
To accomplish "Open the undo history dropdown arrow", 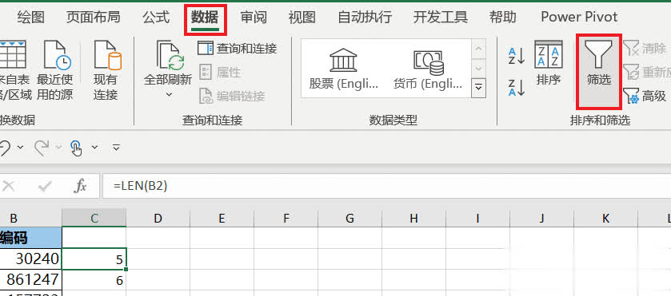I will tap(21, 148).
